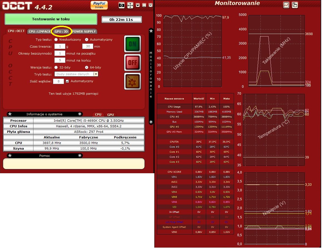Click the CPU VCORE sensor row
Viewport: 322px width, 249px height.
195,172
